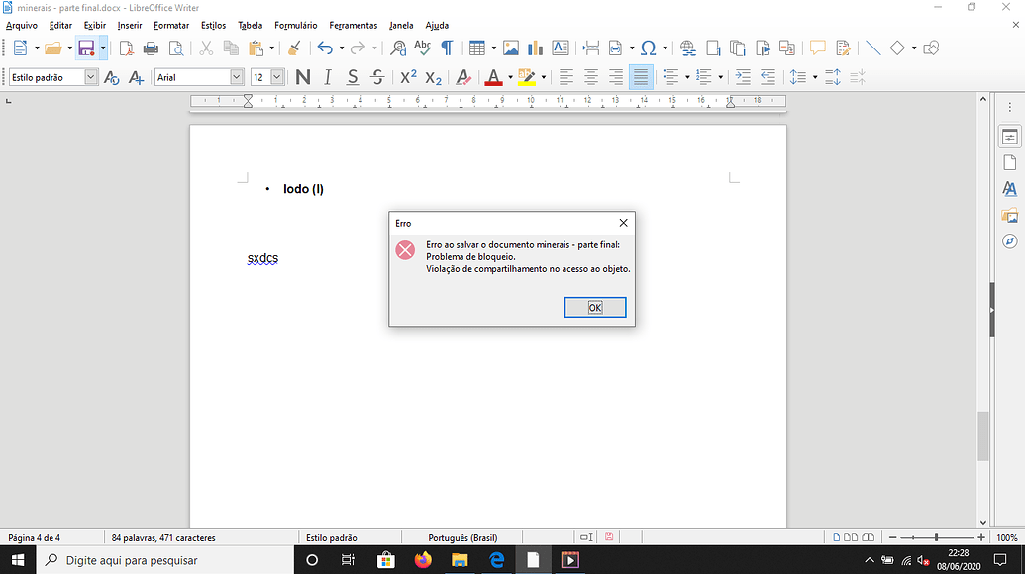Toggle bold formatting
This screenshot has width=1025, height=574.
point(303,76)
